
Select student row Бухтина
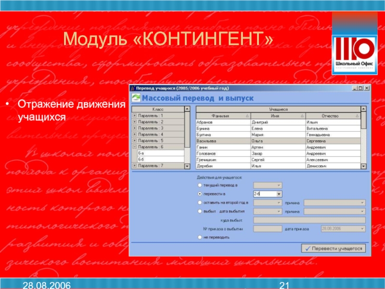[x=278, y=135]
